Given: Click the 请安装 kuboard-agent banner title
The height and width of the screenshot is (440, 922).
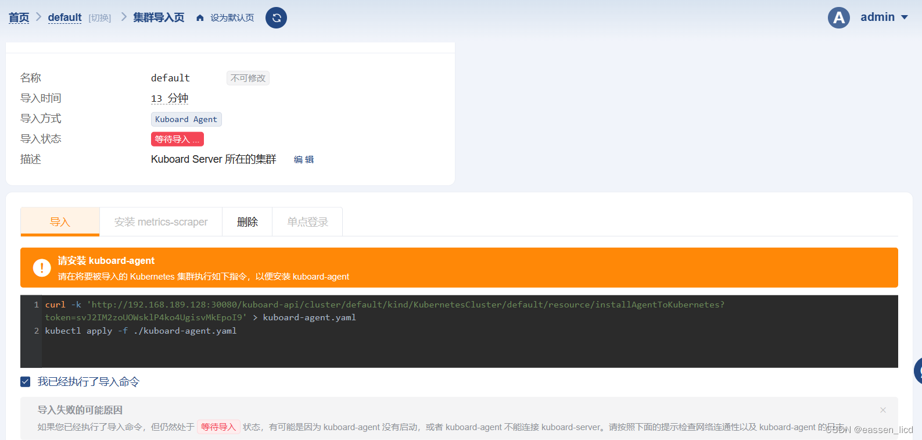Looking at the screenshot, I should [106, 260].
